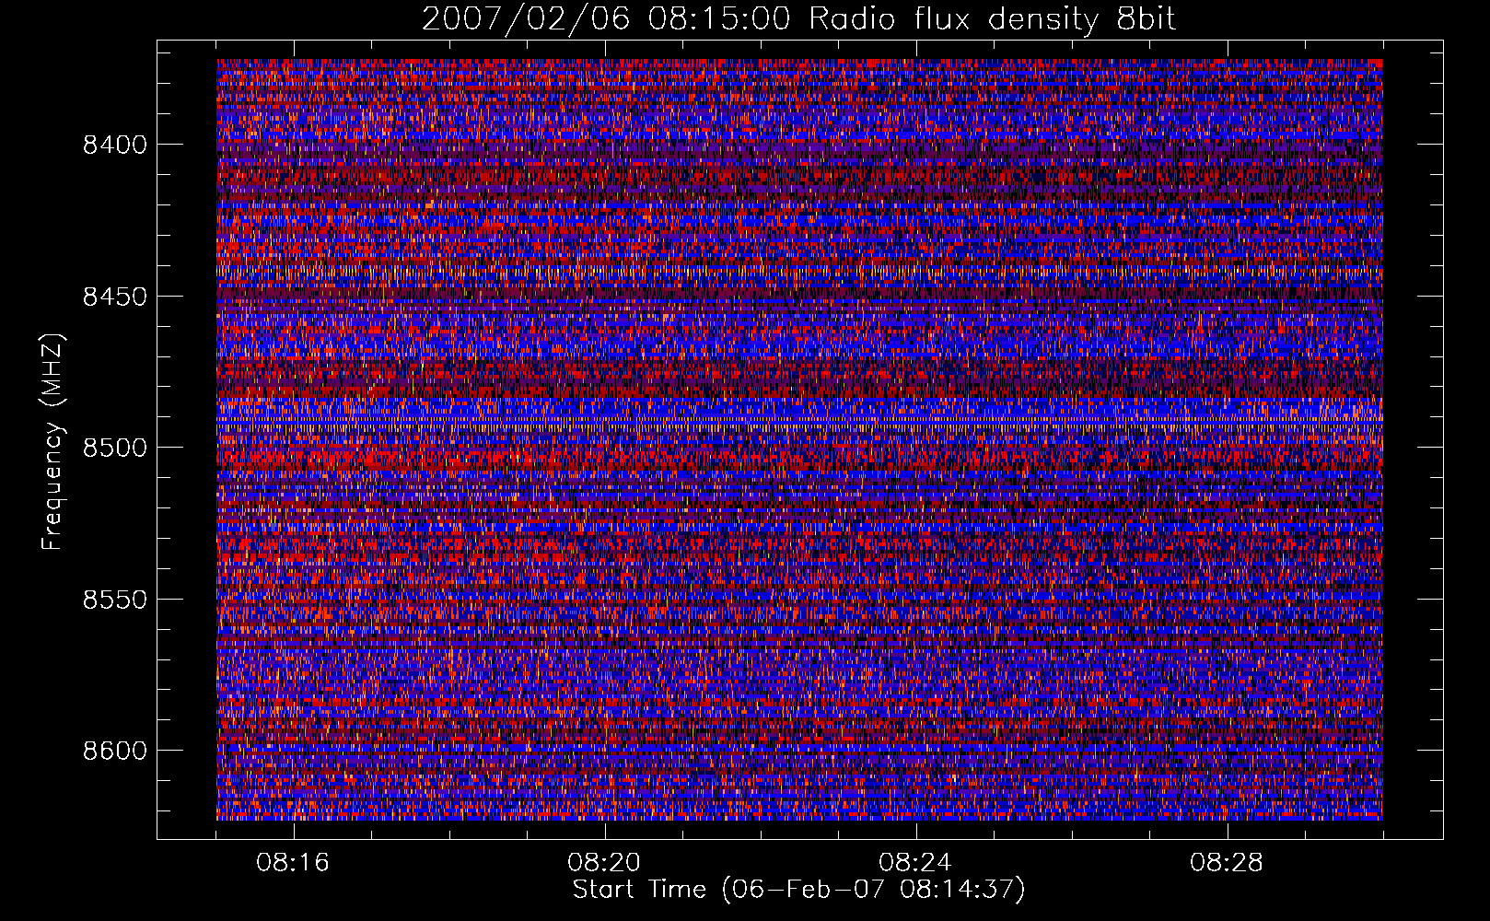
Task: Click inside the radio spectrogram plot
Action: tap(799, 439)
